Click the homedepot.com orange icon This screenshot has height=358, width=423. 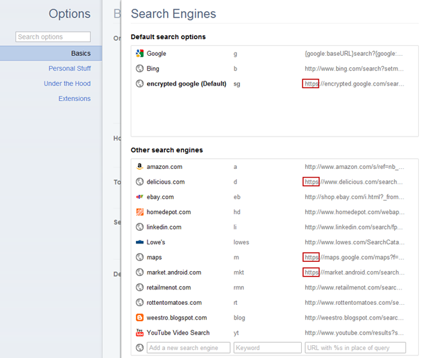tap(139, 212)
